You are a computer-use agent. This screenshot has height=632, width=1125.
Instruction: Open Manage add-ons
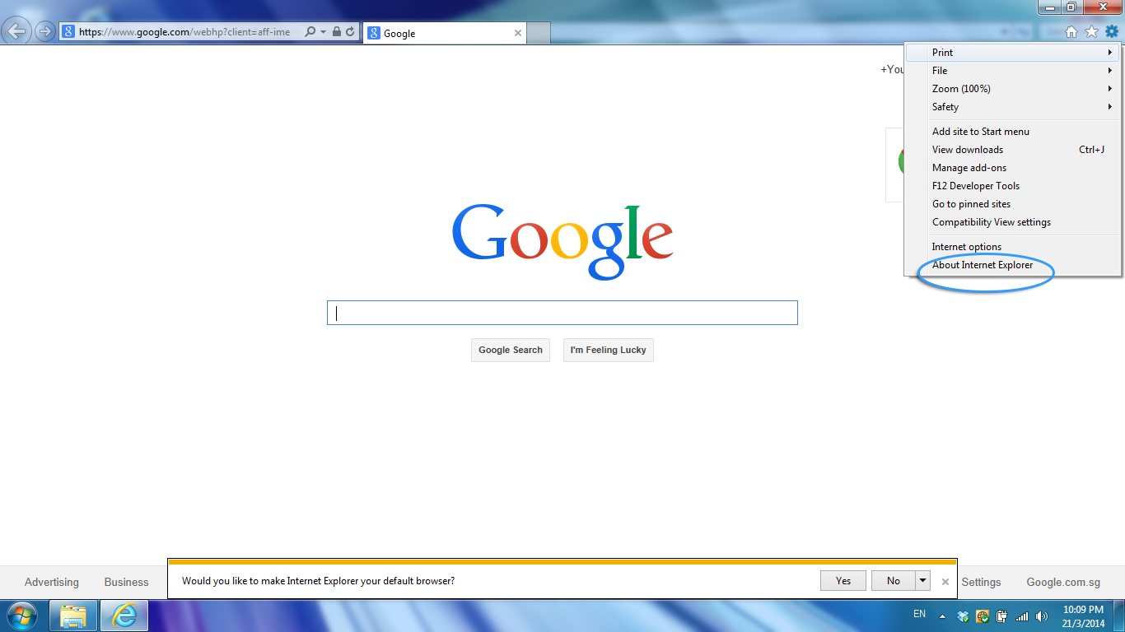pyautogui.click(x=1012, y=167)
